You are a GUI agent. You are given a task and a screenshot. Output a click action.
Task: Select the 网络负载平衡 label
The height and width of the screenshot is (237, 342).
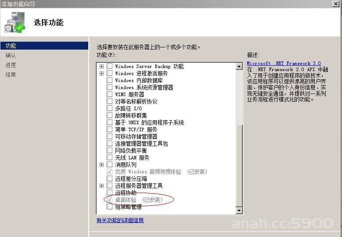[131, 151]
